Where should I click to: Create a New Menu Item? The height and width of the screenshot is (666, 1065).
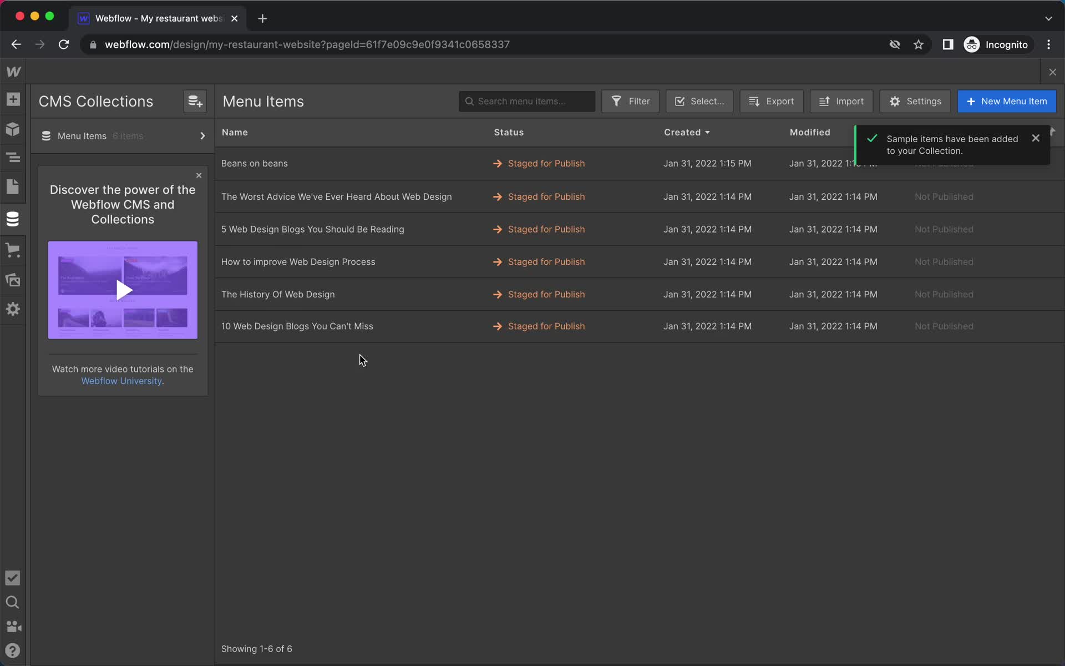(1007, 102)
